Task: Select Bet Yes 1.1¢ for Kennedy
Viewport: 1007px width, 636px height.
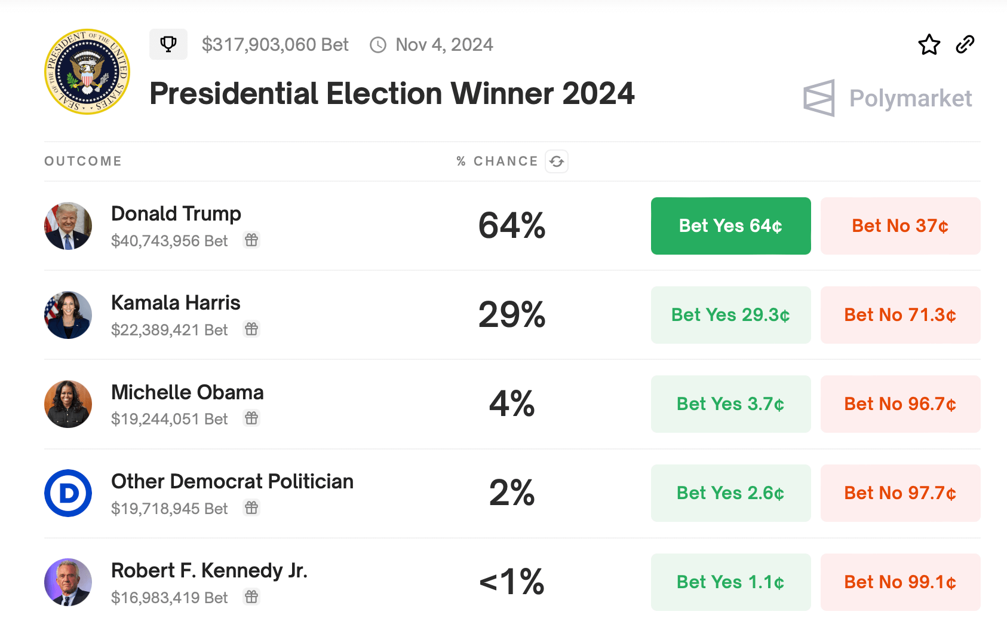Action: click(x=730, y=582)
